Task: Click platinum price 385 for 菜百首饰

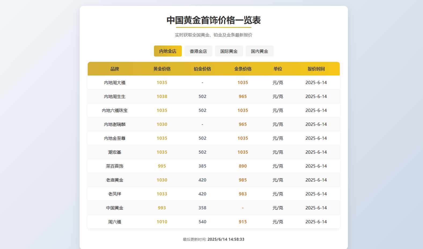Action: tap(203, 166)
